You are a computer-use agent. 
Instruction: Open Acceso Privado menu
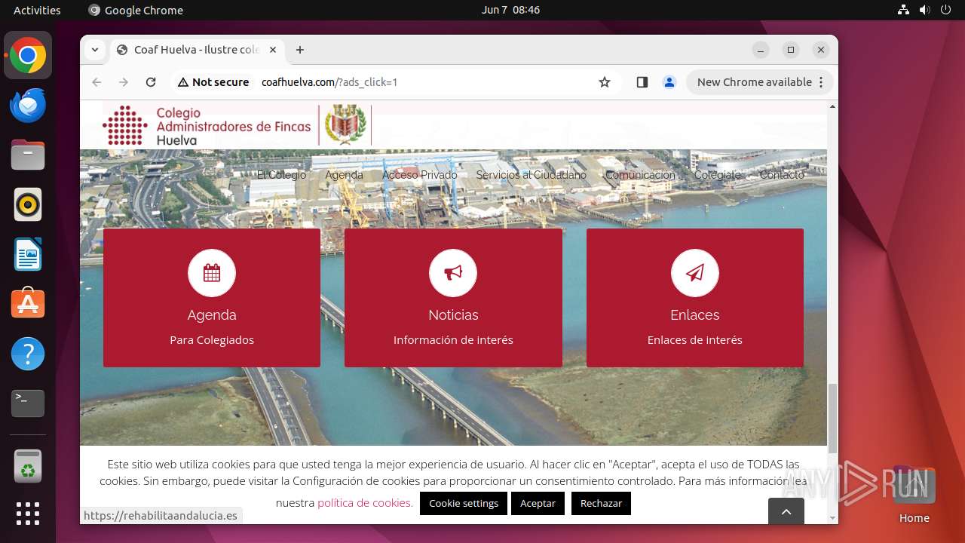click(419, 175)
